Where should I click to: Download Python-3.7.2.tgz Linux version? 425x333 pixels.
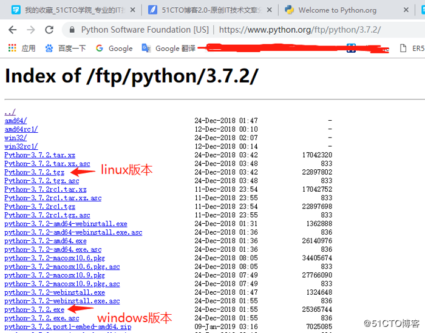tap(35, 172)
